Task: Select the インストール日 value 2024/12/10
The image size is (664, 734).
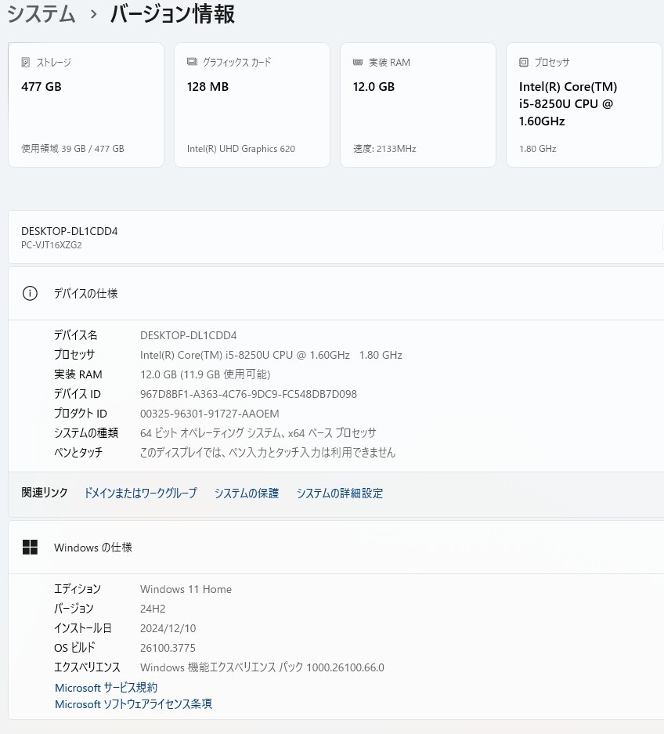Action: pyautogui.click(x=168, y=628)
